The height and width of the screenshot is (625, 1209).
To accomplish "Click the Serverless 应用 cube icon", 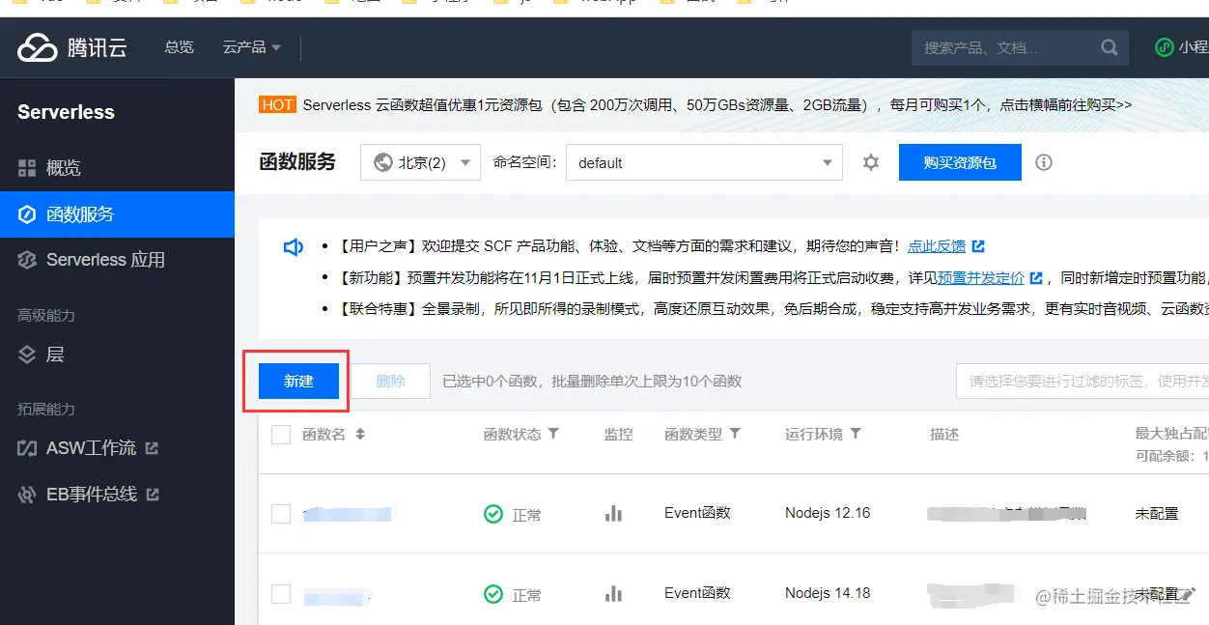I will (27, 260).
